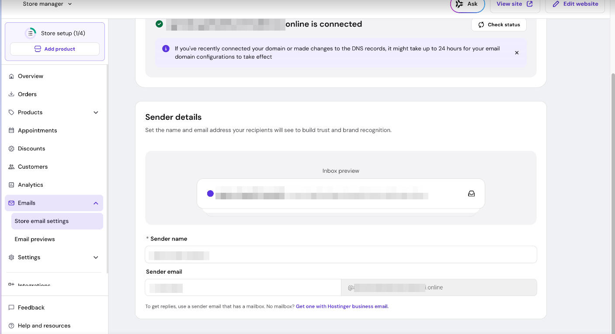The width and height of the screenshot is (615, 334).
Task: Open the Ask assistant button
Action: [467, 4]
